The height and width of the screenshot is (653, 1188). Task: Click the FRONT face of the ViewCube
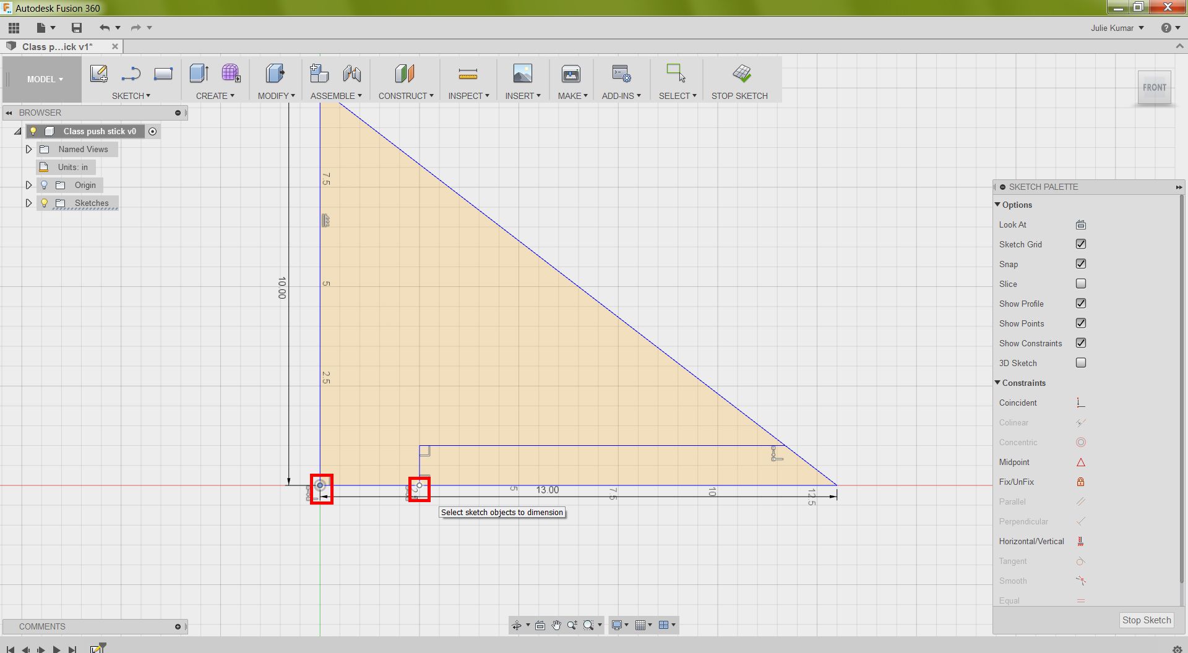(x=1153, y=87)
